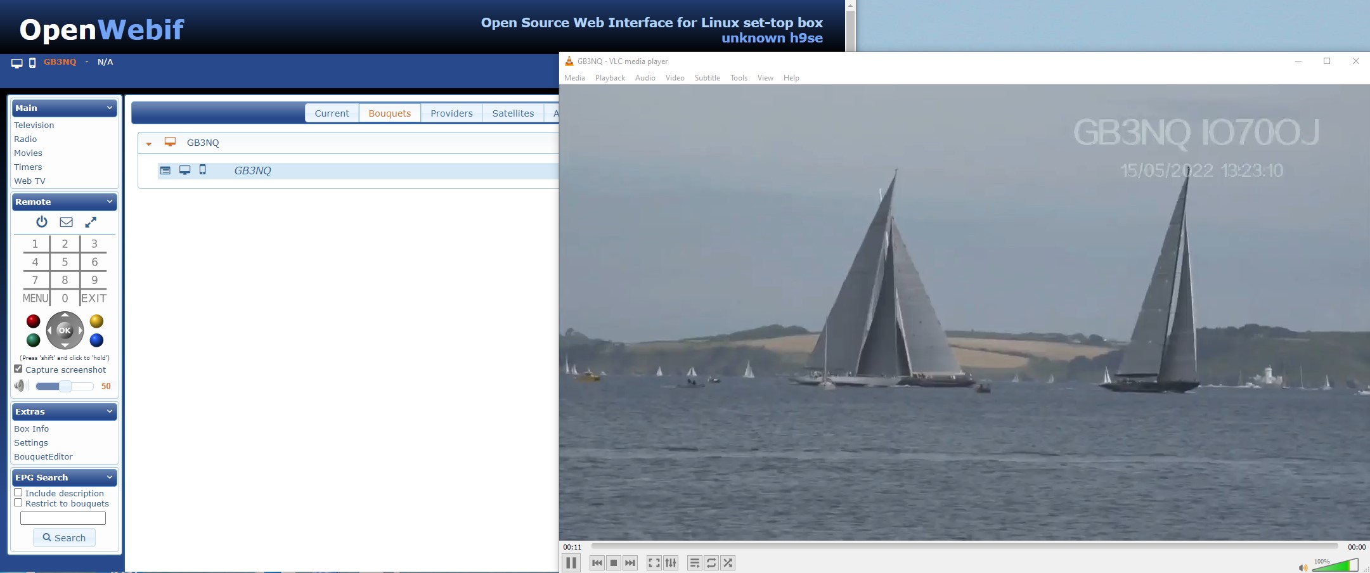The image size is (1370, 573).
Task: Open VLC Playback menu
Action: [x=610, y=78]
